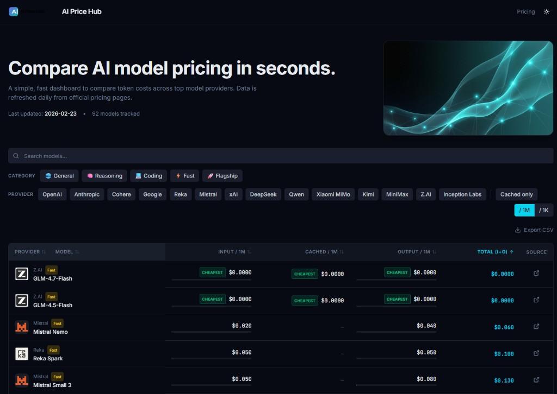Enable the Cached only filter
557x394 pixels.
[516, 194]
